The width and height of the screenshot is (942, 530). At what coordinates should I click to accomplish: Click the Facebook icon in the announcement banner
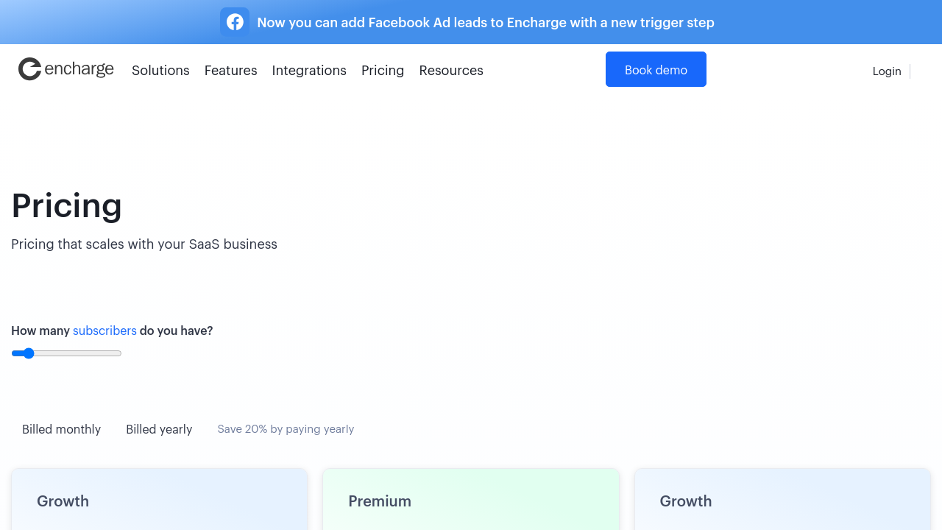pyautogui.click(x=235, y=22)
